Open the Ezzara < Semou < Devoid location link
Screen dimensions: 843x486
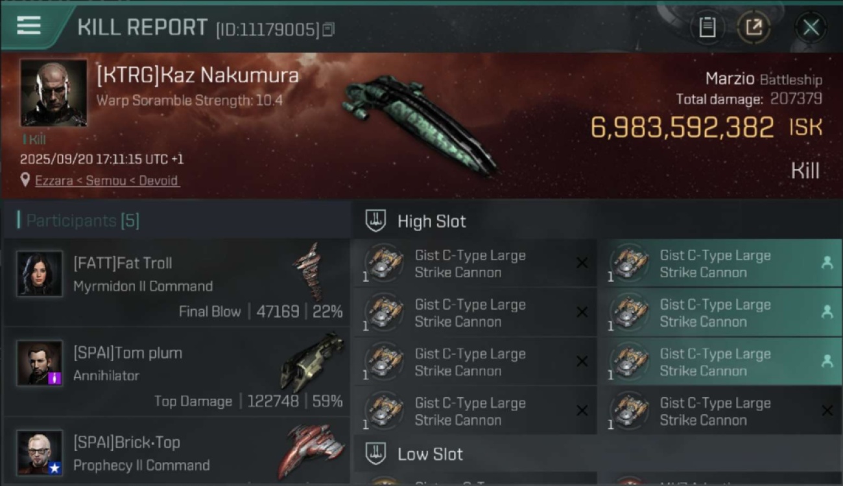tap(107, 181)
